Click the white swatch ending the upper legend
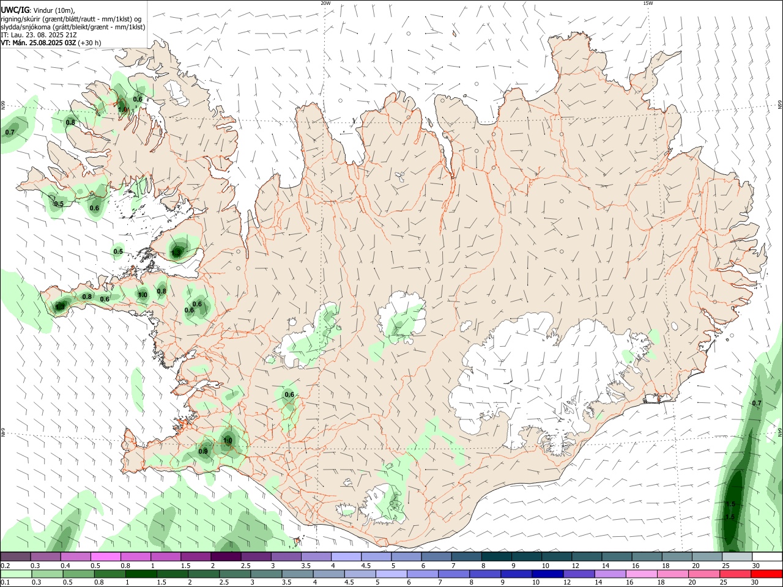The width and height of the screenshot is (783, 587). coord(767,556)
